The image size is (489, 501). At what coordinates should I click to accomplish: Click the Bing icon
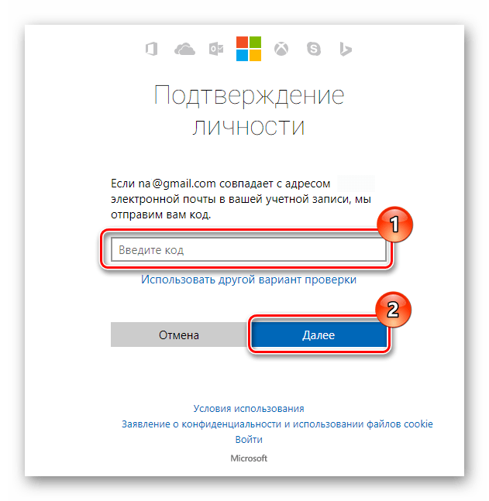[345, 50]
